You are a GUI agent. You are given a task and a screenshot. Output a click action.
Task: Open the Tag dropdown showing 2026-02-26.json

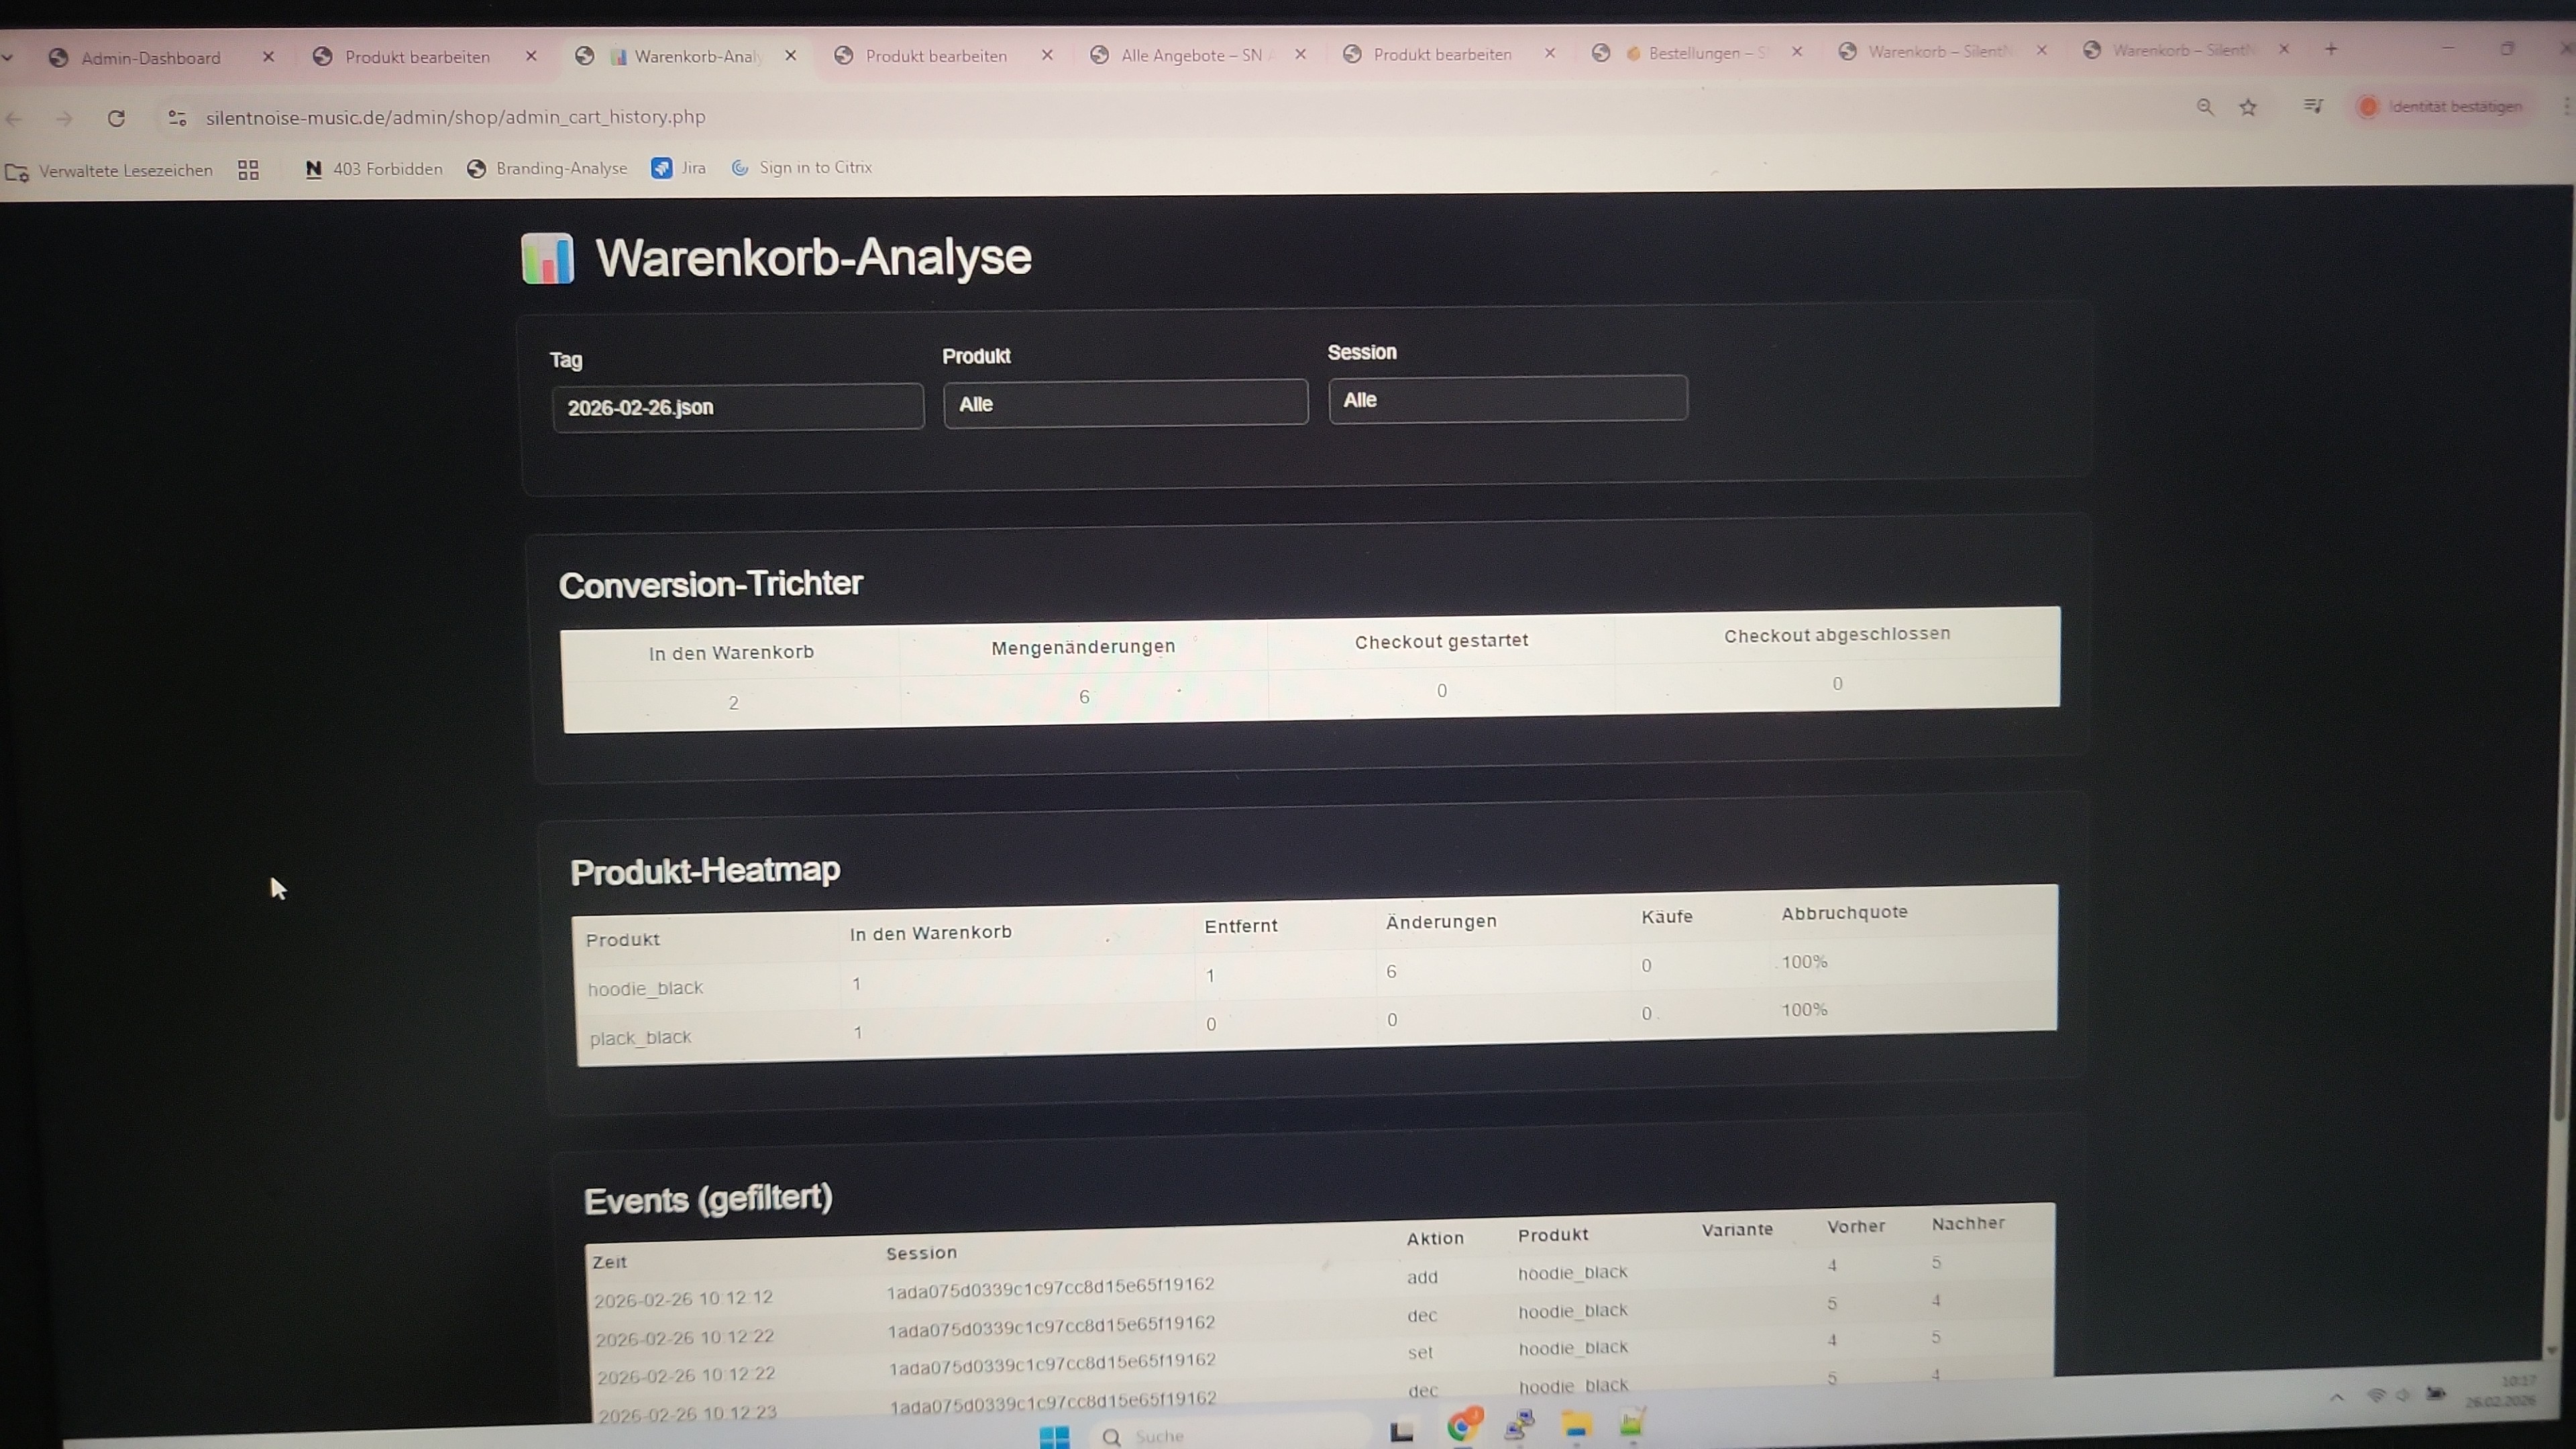(738, 407)
